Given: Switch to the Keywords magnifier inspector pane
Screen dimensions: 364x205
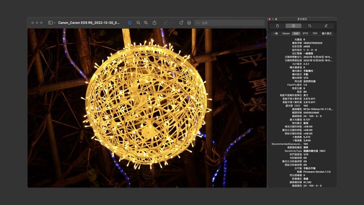Looking at the screenshot, I should [x=309, y=25].
